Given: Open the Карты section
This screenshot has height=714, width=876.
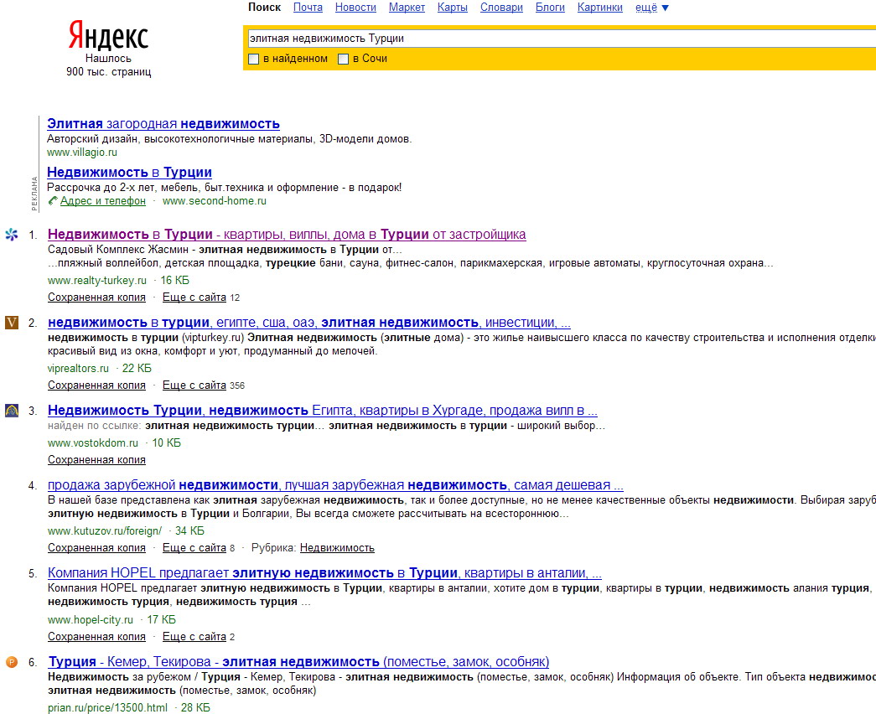Looking at the screenshot, I should 452,8.
